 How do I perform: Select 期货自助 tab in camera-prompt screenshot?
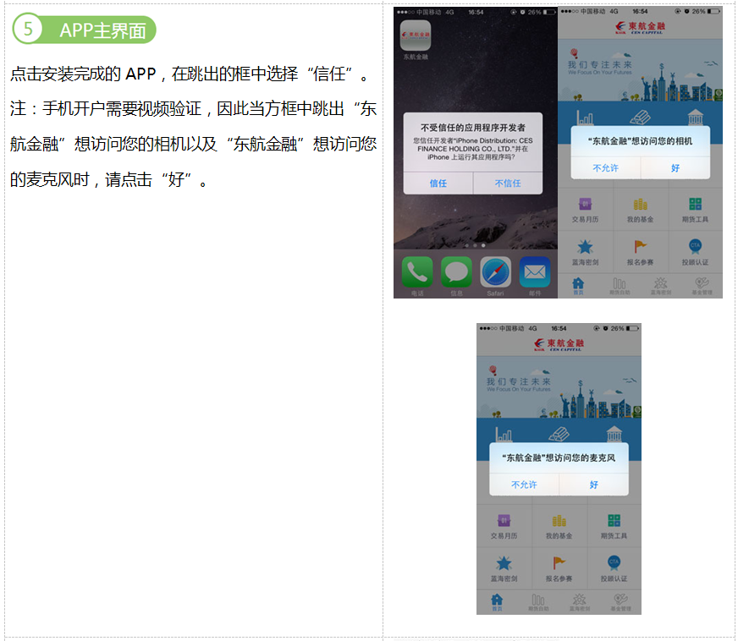tap(620, 286)
